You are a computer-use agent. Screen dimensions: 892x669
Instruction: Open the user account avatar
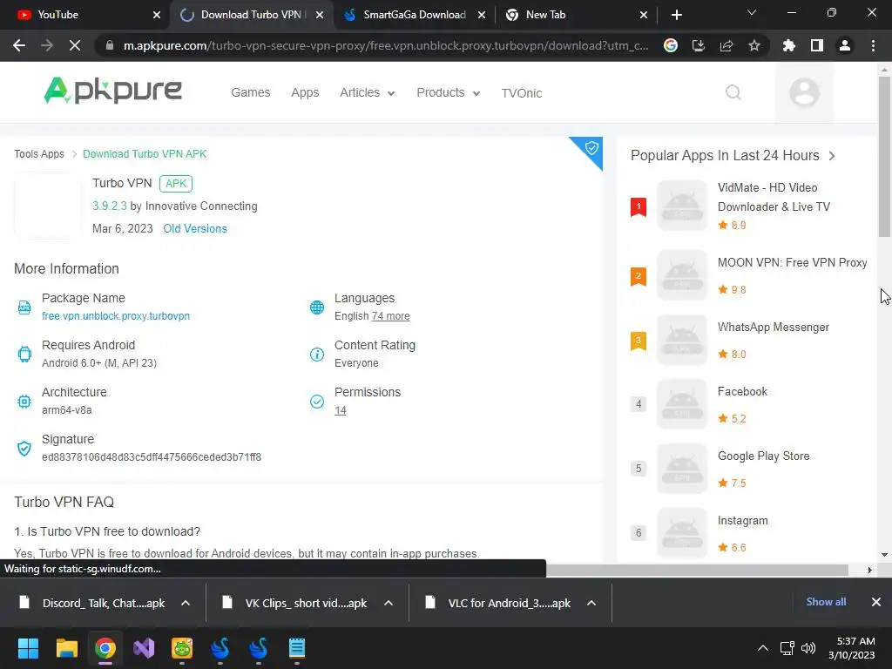click(x=804, y=92)
